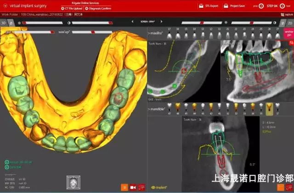
Task: Click the anchor pin button
Action: (x=288, y=33)
